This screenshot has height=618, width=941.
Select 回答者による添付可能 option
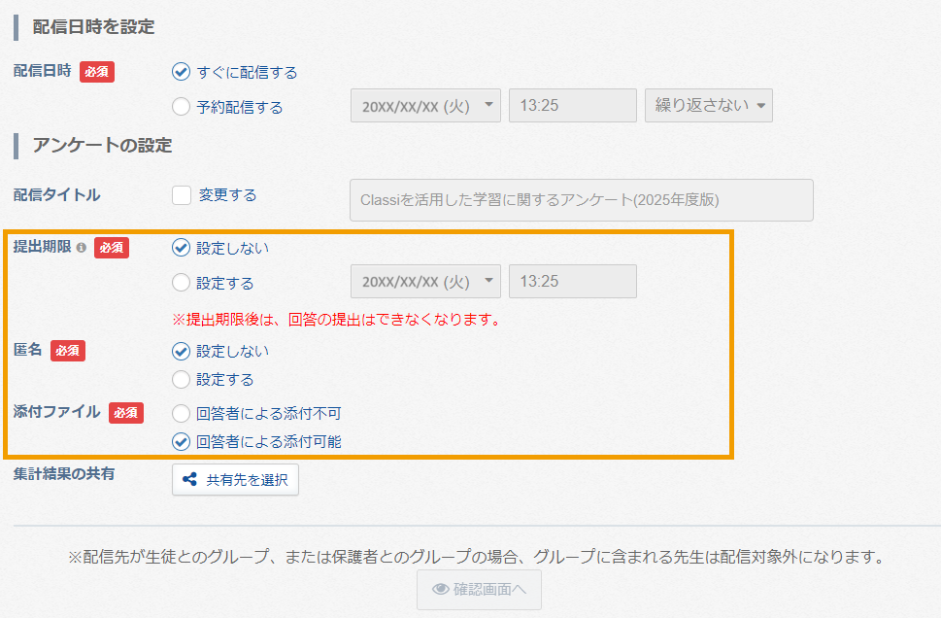181,441
